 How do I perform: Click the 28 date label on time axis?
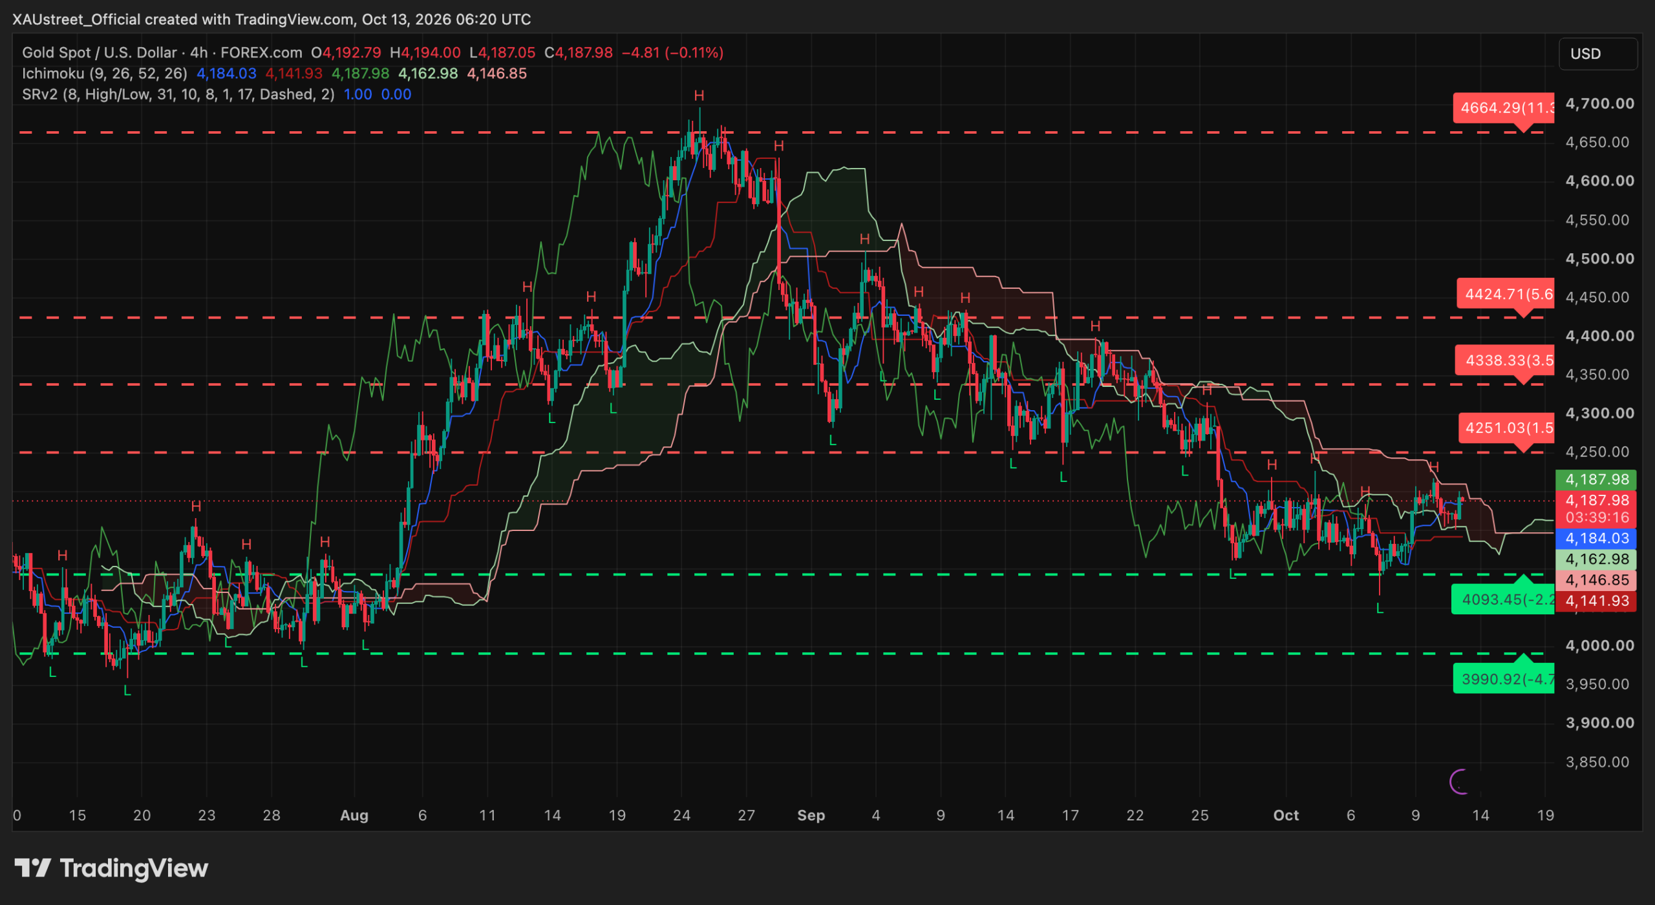(x=272, y=815)
